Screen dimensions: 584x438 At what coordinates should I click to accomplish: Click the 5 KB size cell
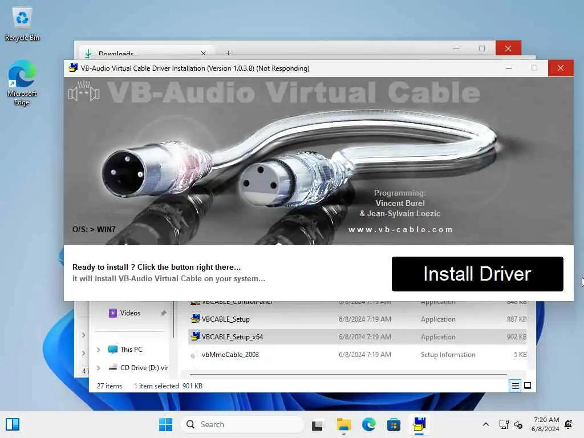520,355
